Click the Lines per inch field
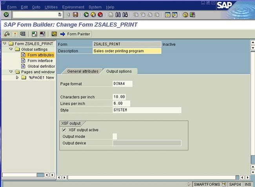 (121, 103)
